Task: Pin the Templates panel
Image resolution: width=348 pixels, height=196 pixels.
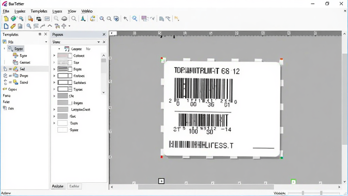Action: (x=40, y=34)
